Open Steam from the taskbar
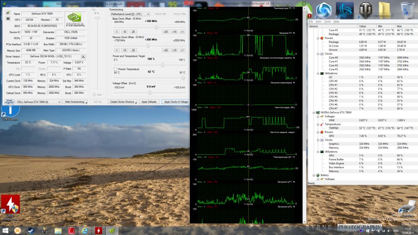The image size is (418, 235). pyautogui.click(x=31, y=231)
